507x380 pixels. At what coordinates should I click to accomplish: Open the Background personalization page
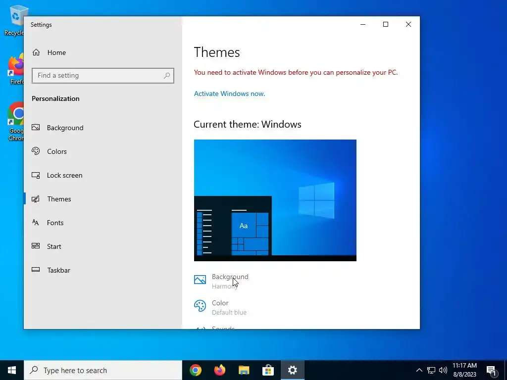tap(103, 128)
